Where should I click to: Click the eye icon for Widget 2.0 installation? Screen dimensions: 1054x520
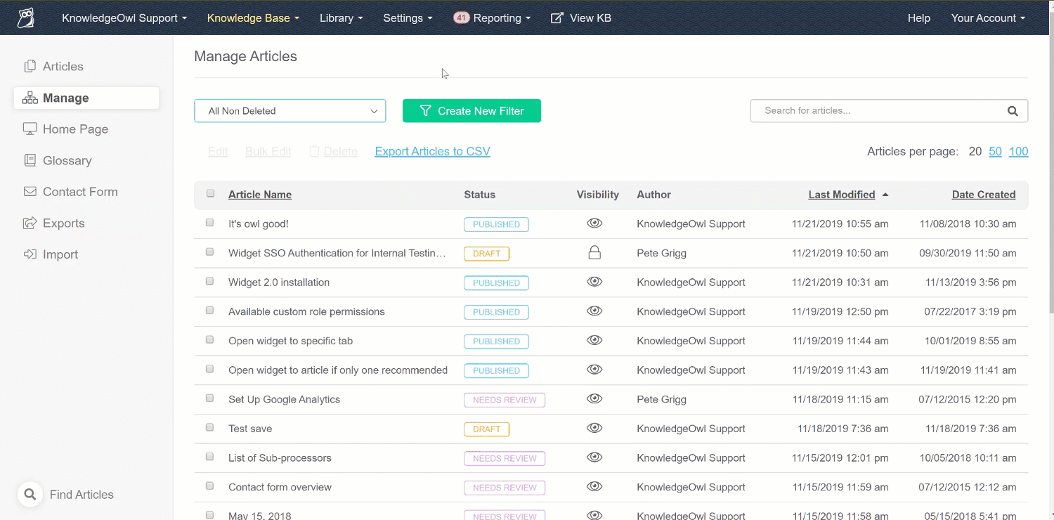tap(594, 282)
